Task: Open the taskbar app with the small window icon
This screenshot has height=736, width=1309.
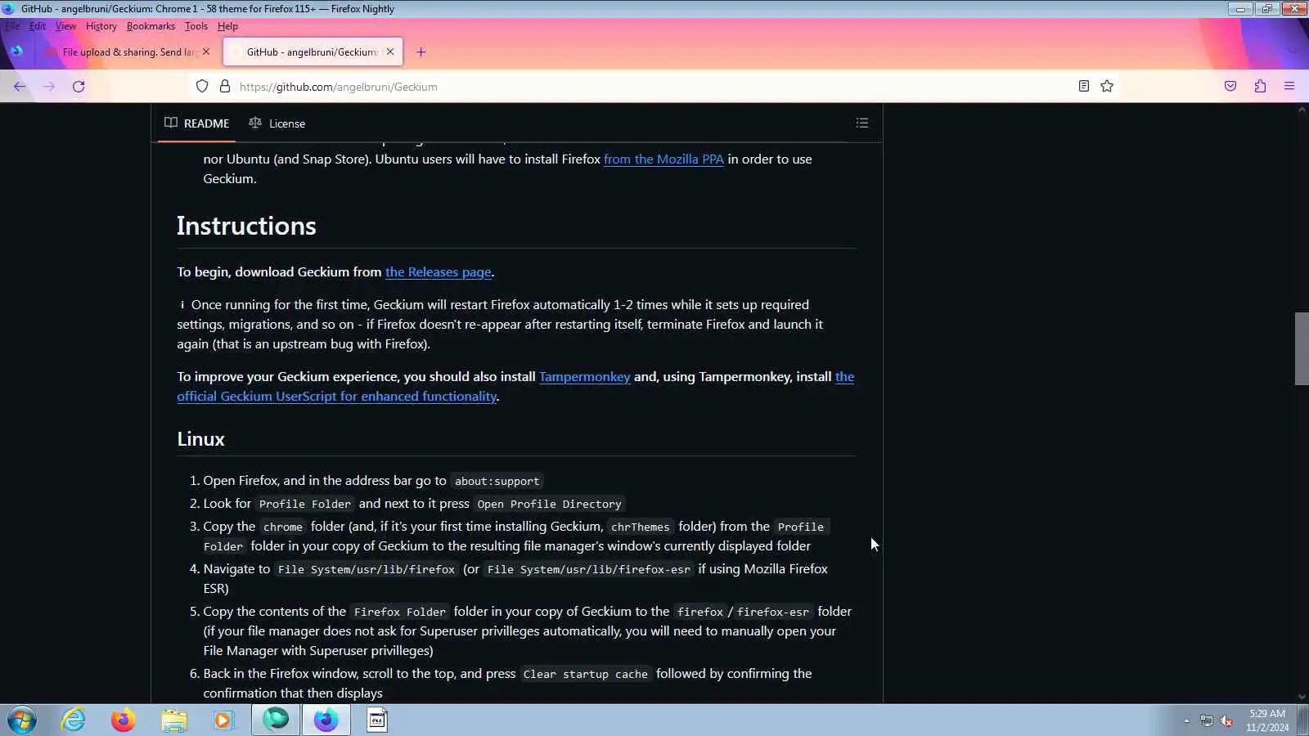Action: (x=376, y=720)
